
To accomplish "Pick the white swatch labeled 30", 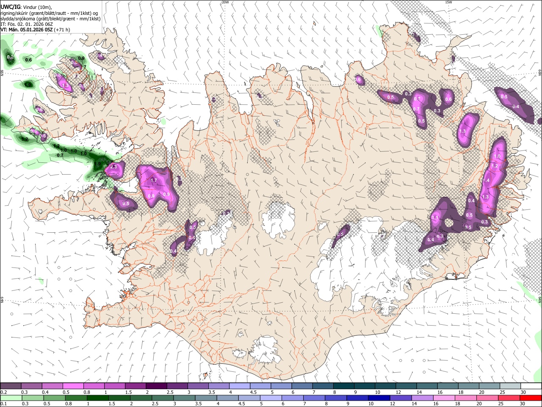I will tap(531, 386).
